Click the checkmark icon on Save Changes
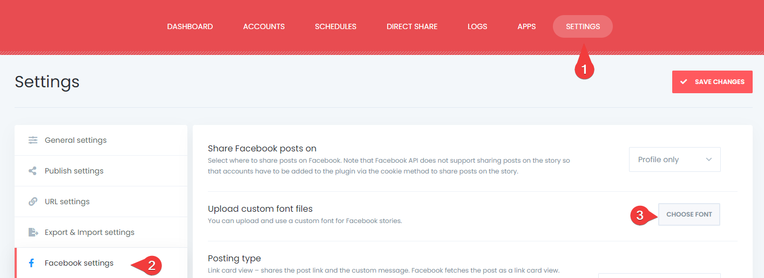 (684, 82)
